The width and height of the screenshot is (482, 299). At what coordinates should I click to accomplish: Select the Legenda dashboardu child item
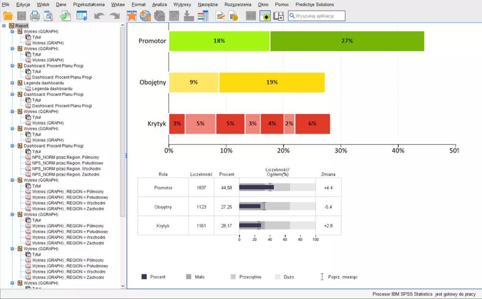(52, 89)
